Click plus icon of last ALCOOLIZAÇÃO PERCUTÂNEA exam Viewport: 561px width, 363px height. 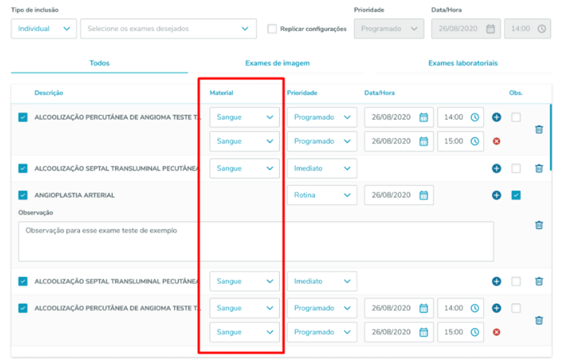click(496, 308)
